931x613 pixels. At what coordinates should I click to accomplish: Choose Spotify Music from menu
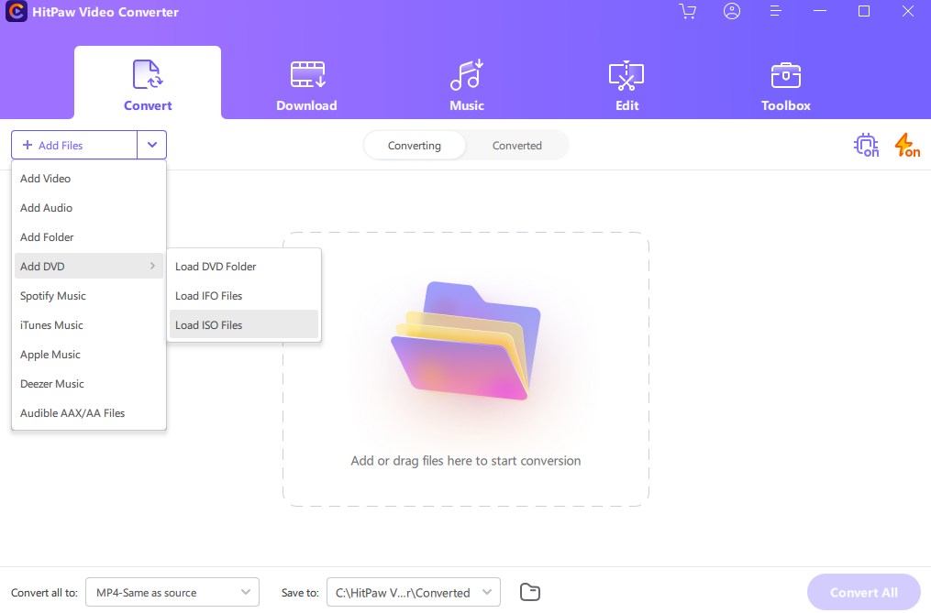pos(89,296)
